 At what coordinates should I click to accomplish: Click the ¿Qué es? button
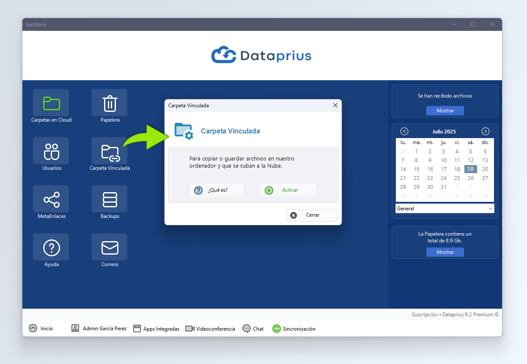217,190
